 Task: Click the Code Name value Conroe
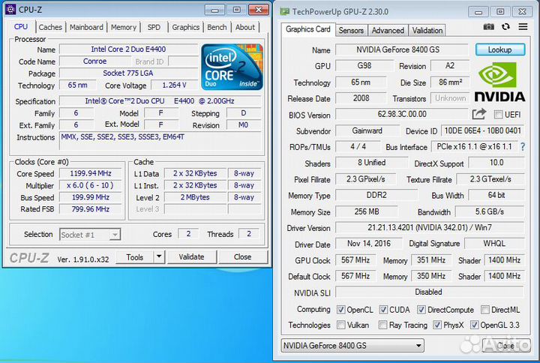pyautogui.click(x=94, y=61)
